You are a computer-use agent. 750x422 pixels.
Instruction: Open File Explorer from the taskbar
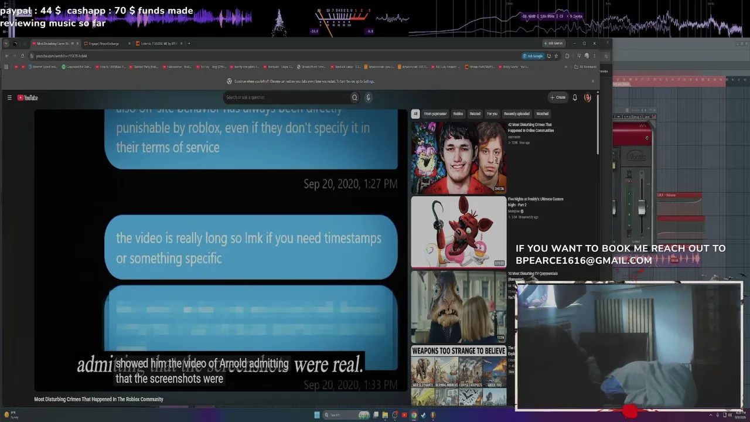click(x=385, y=415)
